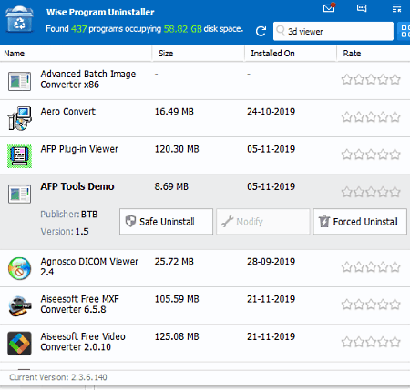The image size is (410, 390).
Task: Select Aiseesoft Free Video Converter icon
Action: pyautogui.click(x=19, y=344)
